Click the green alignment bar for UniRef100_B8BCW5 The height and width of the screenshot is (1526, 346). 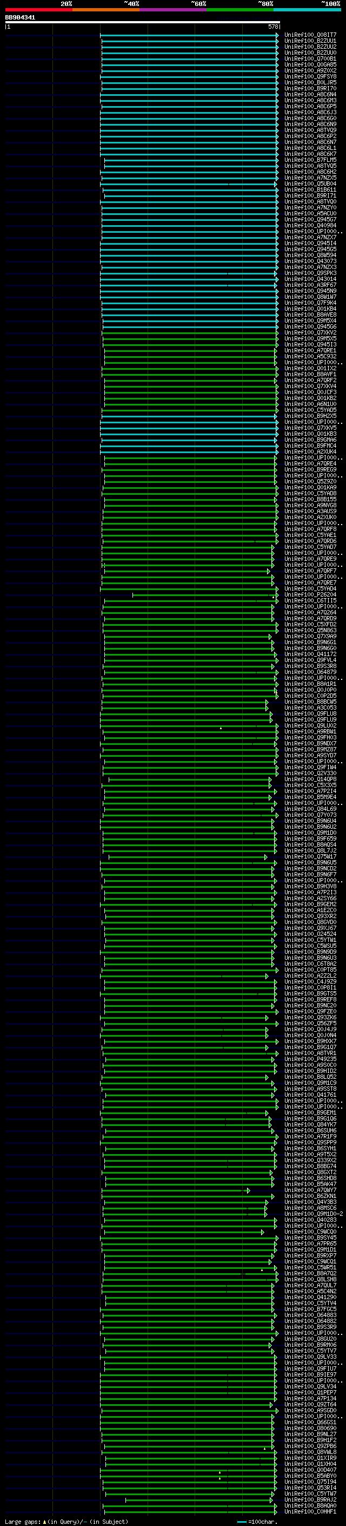pyautogui.click(x=185, y=702)
